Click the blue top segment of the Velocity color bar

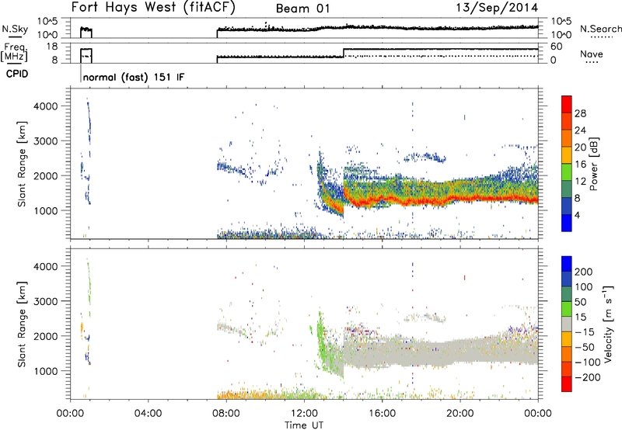(567, 264)
